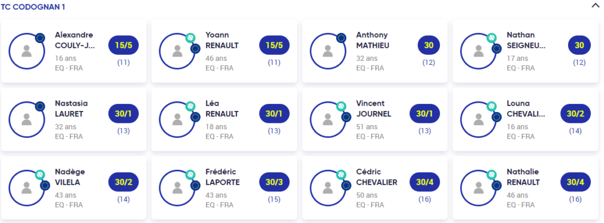Screen dimensions: 604x223
Task: Click Anthony MATHIEU's 30 ranking badge
Action: click(429, 45)
